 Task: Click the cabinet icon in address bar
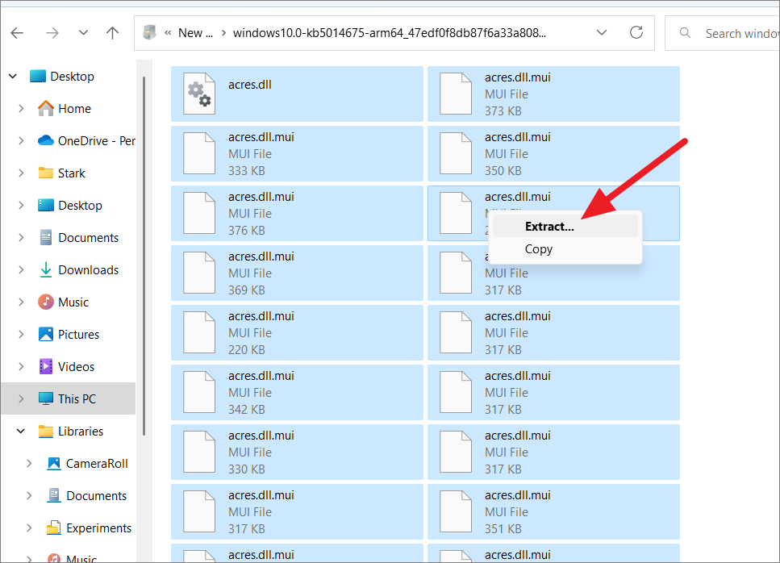(149, 33)
